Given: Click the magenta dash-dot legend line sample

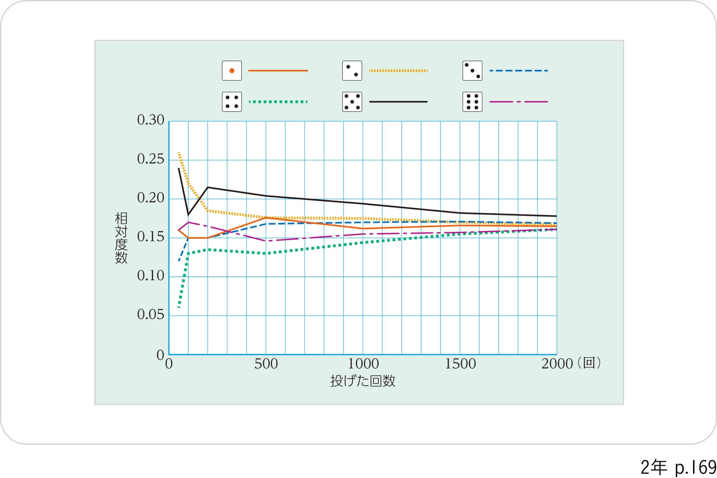Looking at the screenshot, I should click(518, 102).
